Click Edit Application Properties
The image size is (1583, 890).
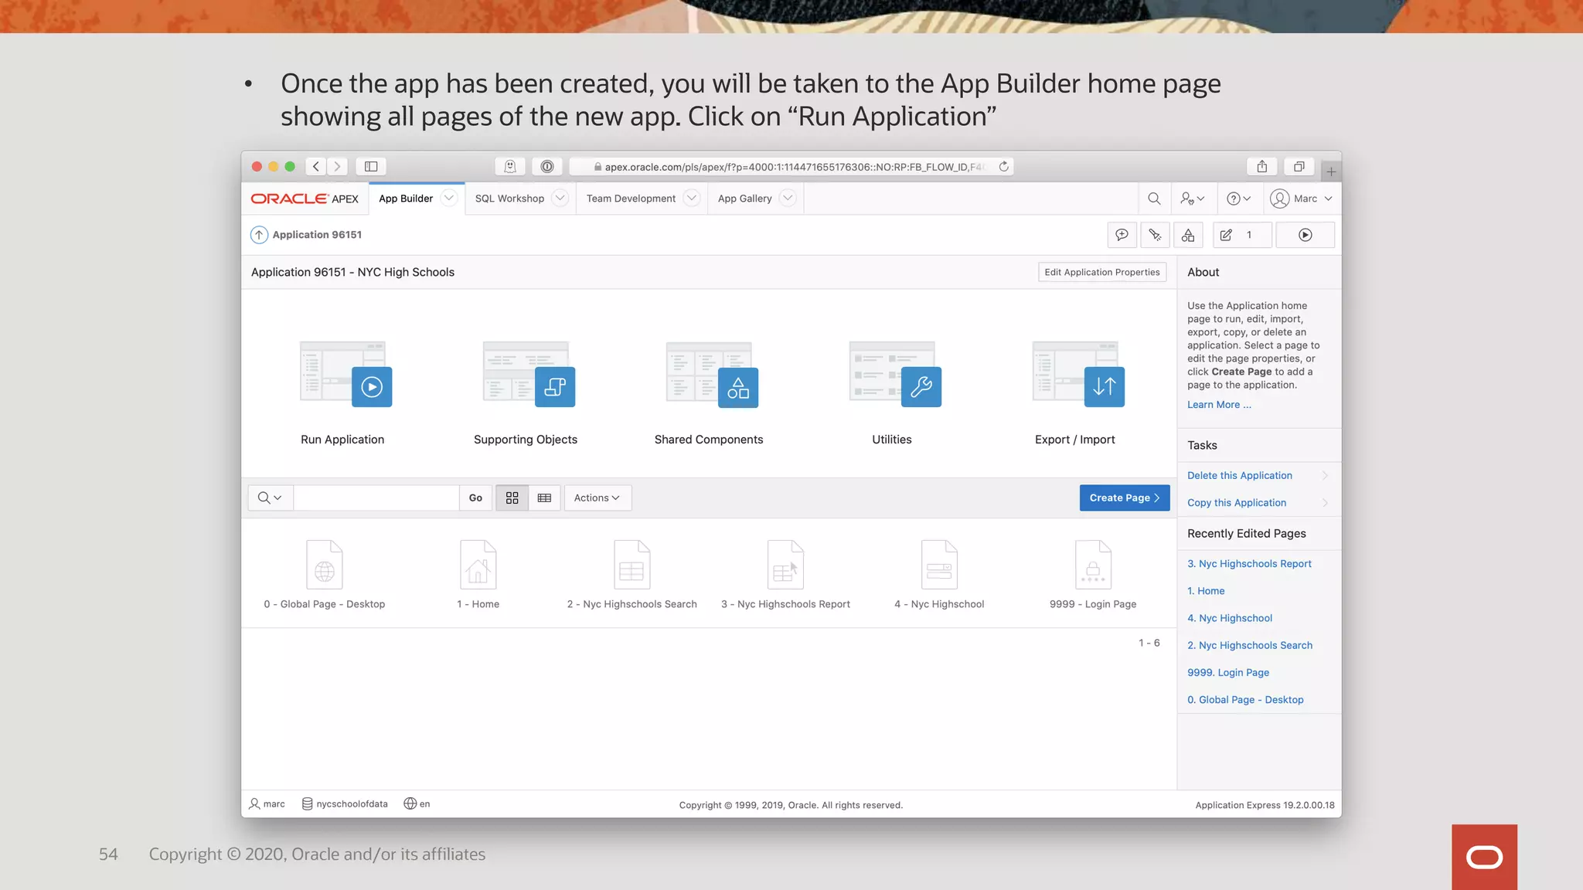(x=1102, y=272)
